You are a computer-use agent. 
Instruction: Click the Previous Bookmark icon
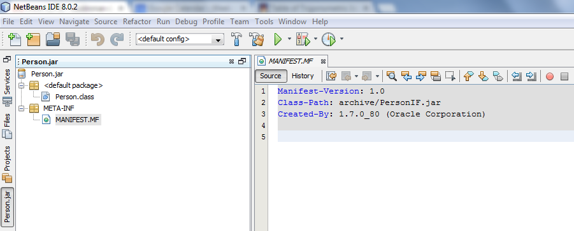469,76
